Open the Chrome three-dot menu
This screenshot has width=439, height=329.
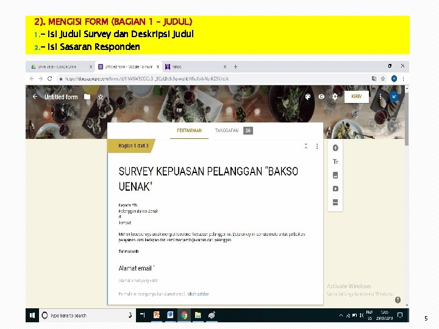point(403,79)
